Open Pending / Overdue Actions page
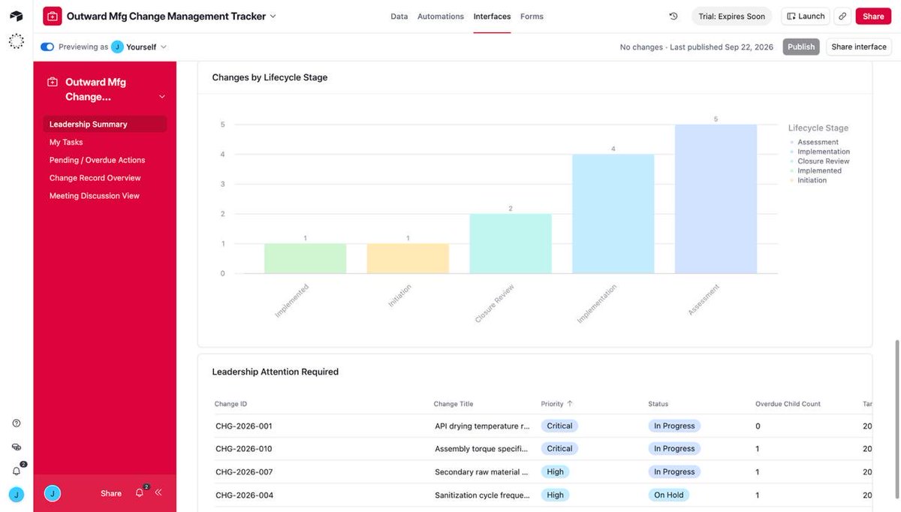Screen dimensions: 901x512 coord(104,160)
